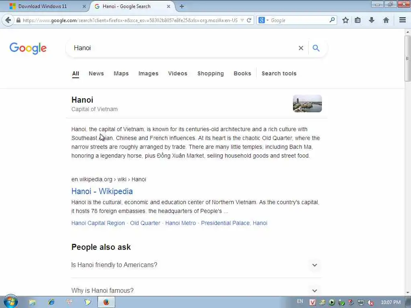This screenshot has width=411, height=308.
Task: Open the URL history dropdown arrow
Action: point(242,20)
